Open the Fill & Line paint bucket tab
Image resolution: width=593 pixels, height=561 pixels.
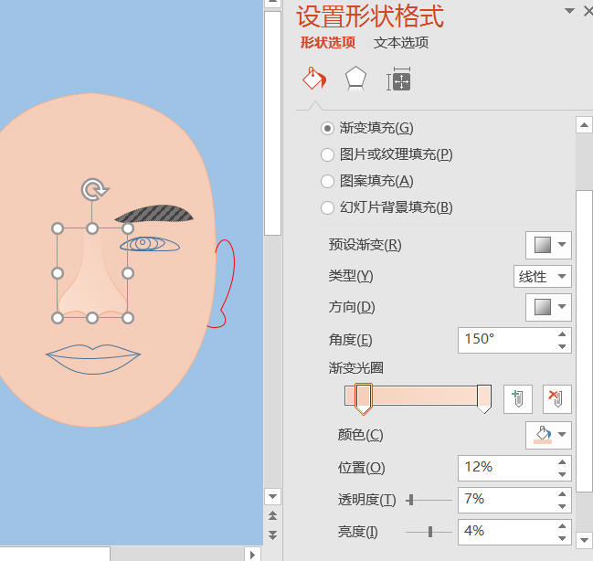tap(314, 79)
